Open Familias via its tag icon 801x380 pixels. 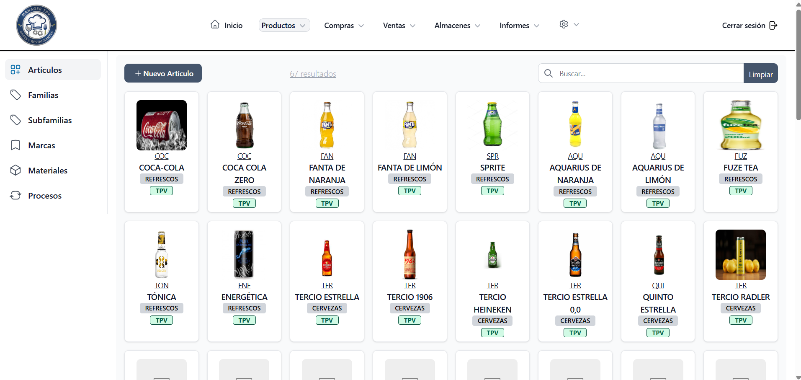(x=15, y=95)
